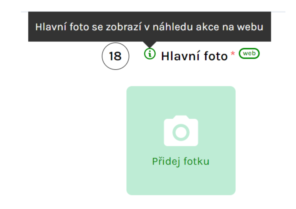
Task: Click the white camera icon
Action: (181, 131)
